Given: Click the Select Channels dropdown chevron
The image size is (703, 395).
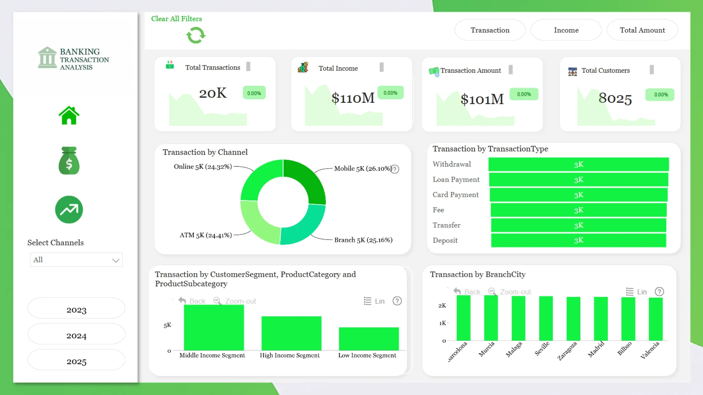Looking at the screenshot, I should pyautogui.click(x=116, y=260).
